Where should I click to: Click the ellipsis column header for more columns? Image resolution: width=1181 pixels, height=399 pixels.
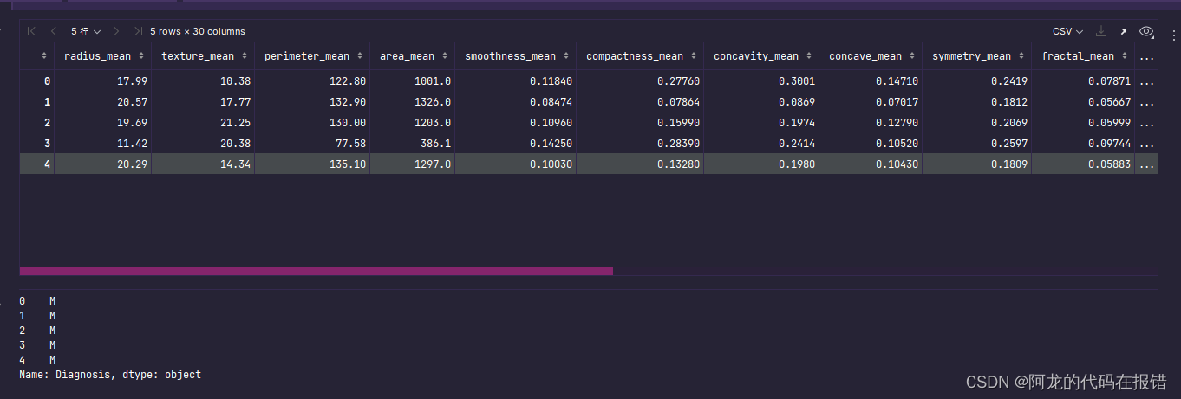coord(1146,57)
